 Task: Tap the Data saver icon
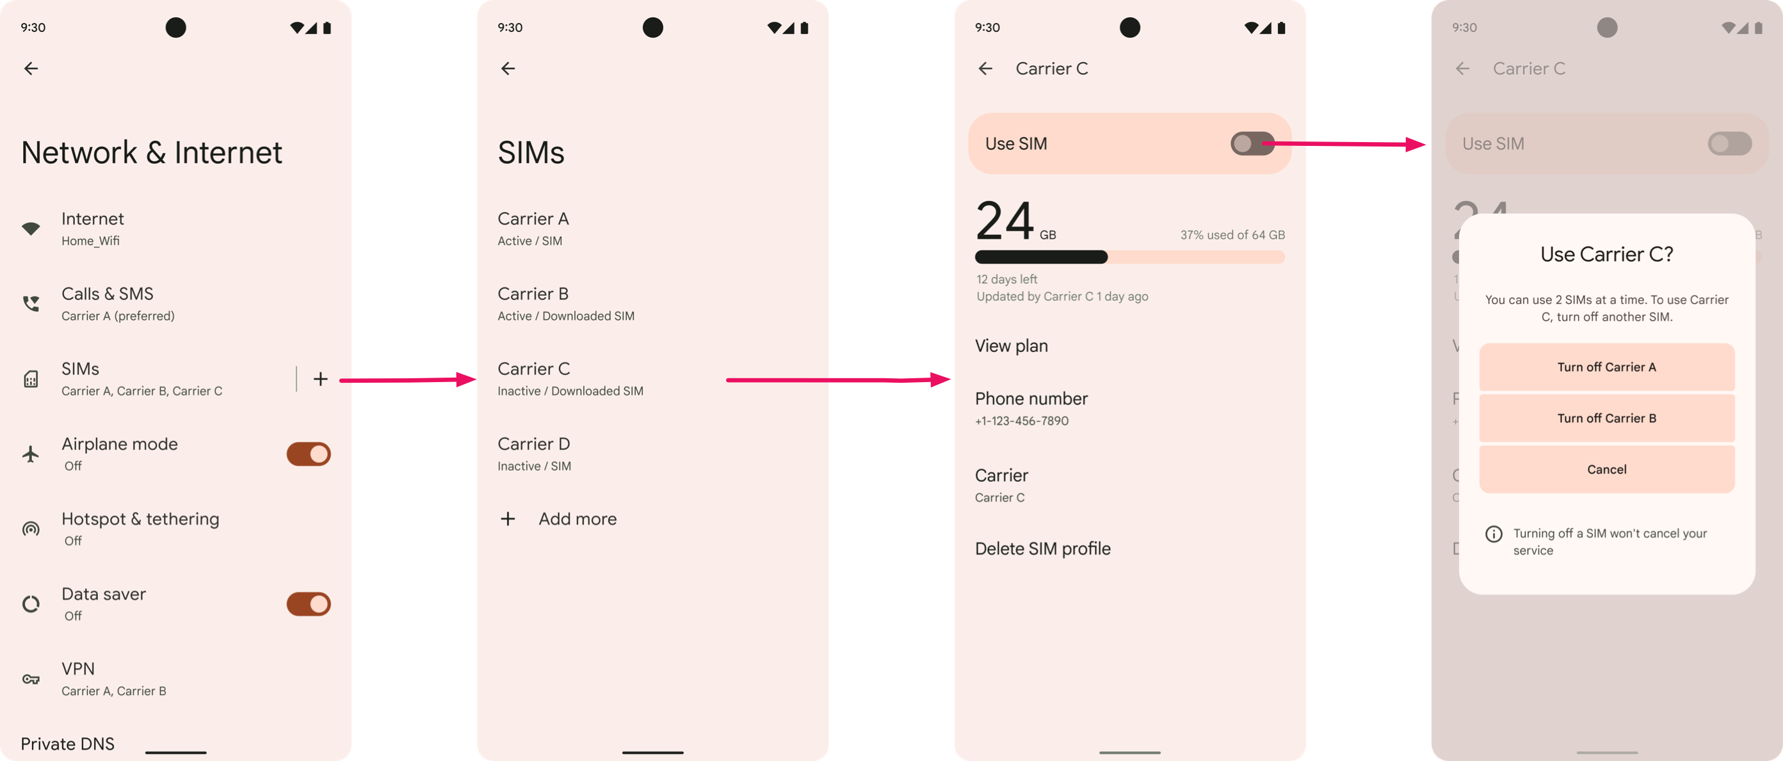[32, 602]
